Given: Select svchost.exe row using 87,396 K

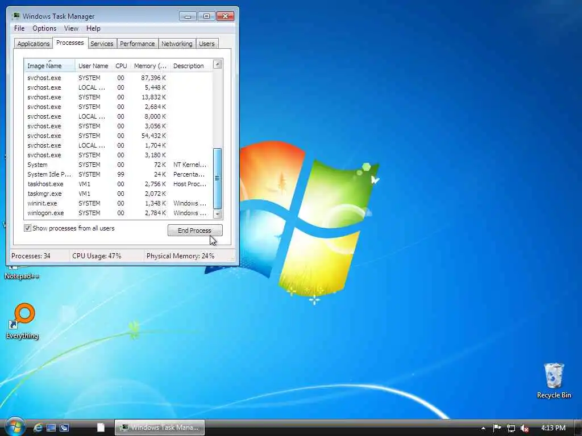Looking at the screenshot, I should click(119, 78).
